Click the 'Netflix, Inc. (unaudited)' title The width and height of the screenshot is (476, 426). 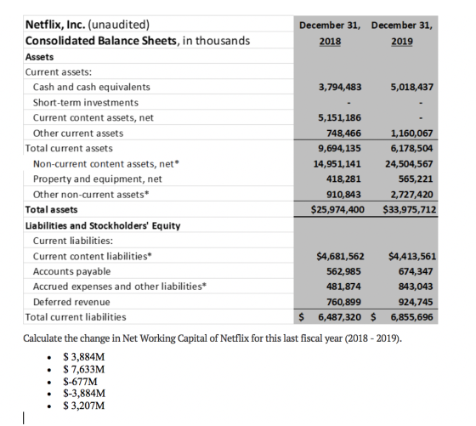click(x=88, y=25)
